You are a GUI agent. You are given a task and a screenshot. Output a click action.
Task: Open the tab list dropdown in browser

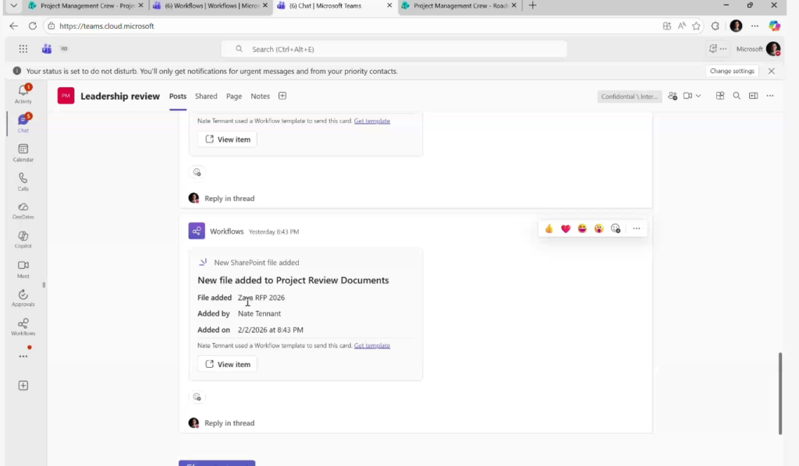(13, 5)
